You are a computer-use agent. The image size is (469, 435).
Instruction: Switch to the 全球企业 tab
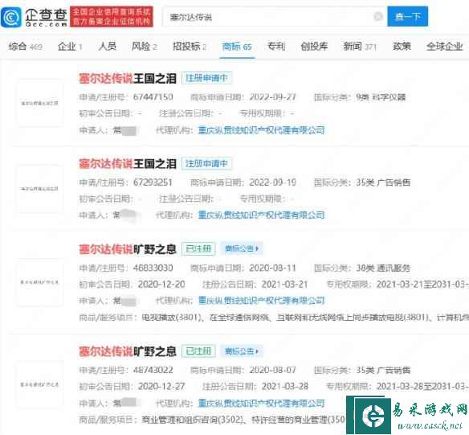coord(444,47)
